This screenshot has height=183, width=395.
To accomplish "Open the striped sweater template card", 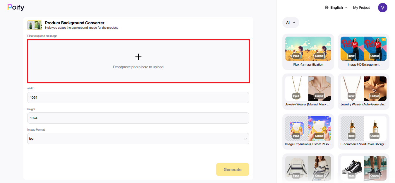I will (308, 168).
